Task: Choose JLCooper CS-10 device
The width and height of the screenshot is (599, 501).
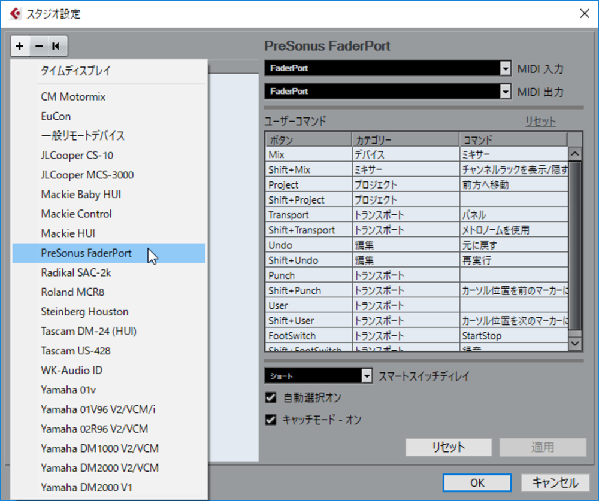Action: coord(109,156)
